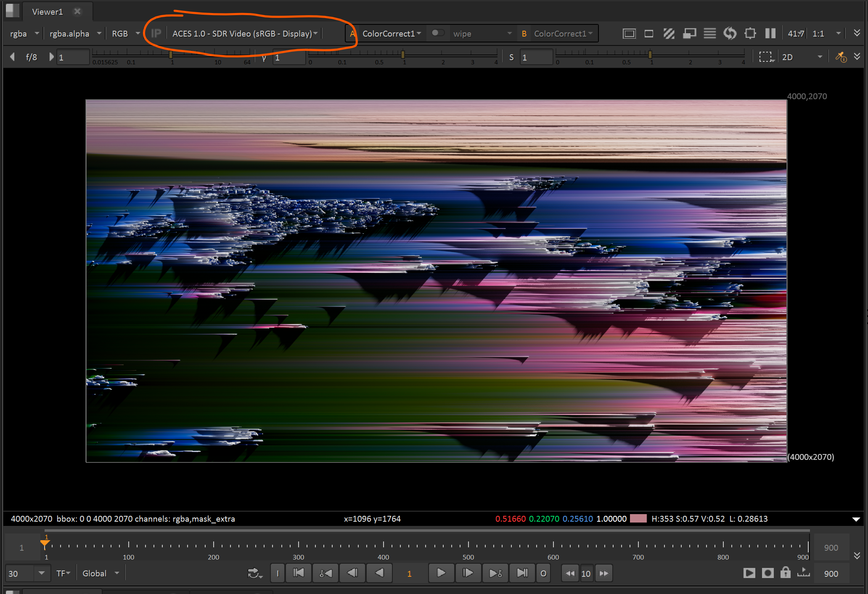
Task: Lock the frame range with the padlock
Action: [x=785, y=573]
